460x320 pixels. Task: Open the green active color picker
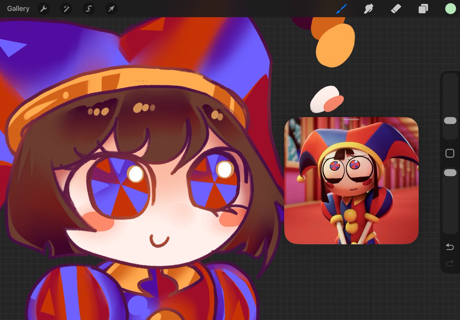450,8
